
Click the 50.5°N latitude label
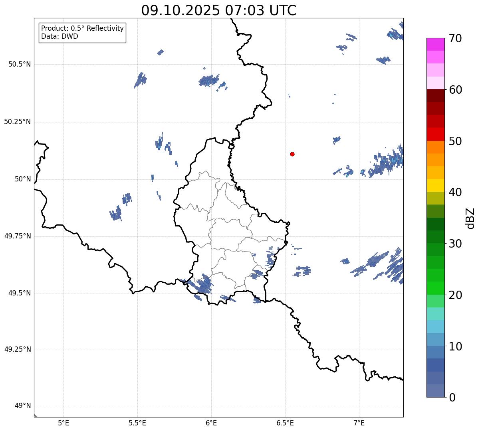coord(19,64)
